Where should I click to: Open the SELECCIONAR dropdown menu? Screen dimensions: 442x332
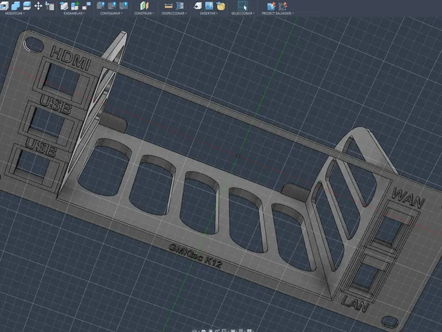click(x=243, y=13)
